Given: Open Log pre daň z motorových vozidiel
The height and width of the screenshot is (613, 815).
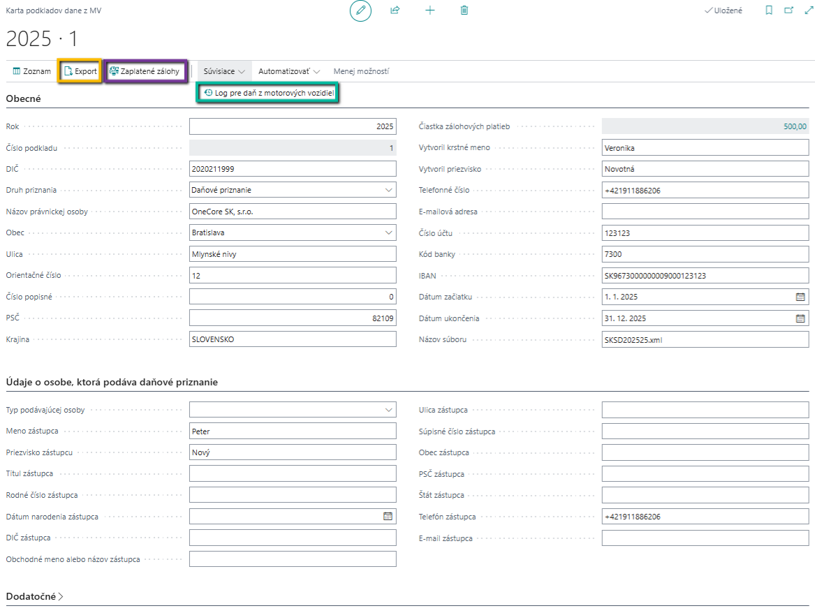Looking at the screenshot, I should (x=268, y=93).
